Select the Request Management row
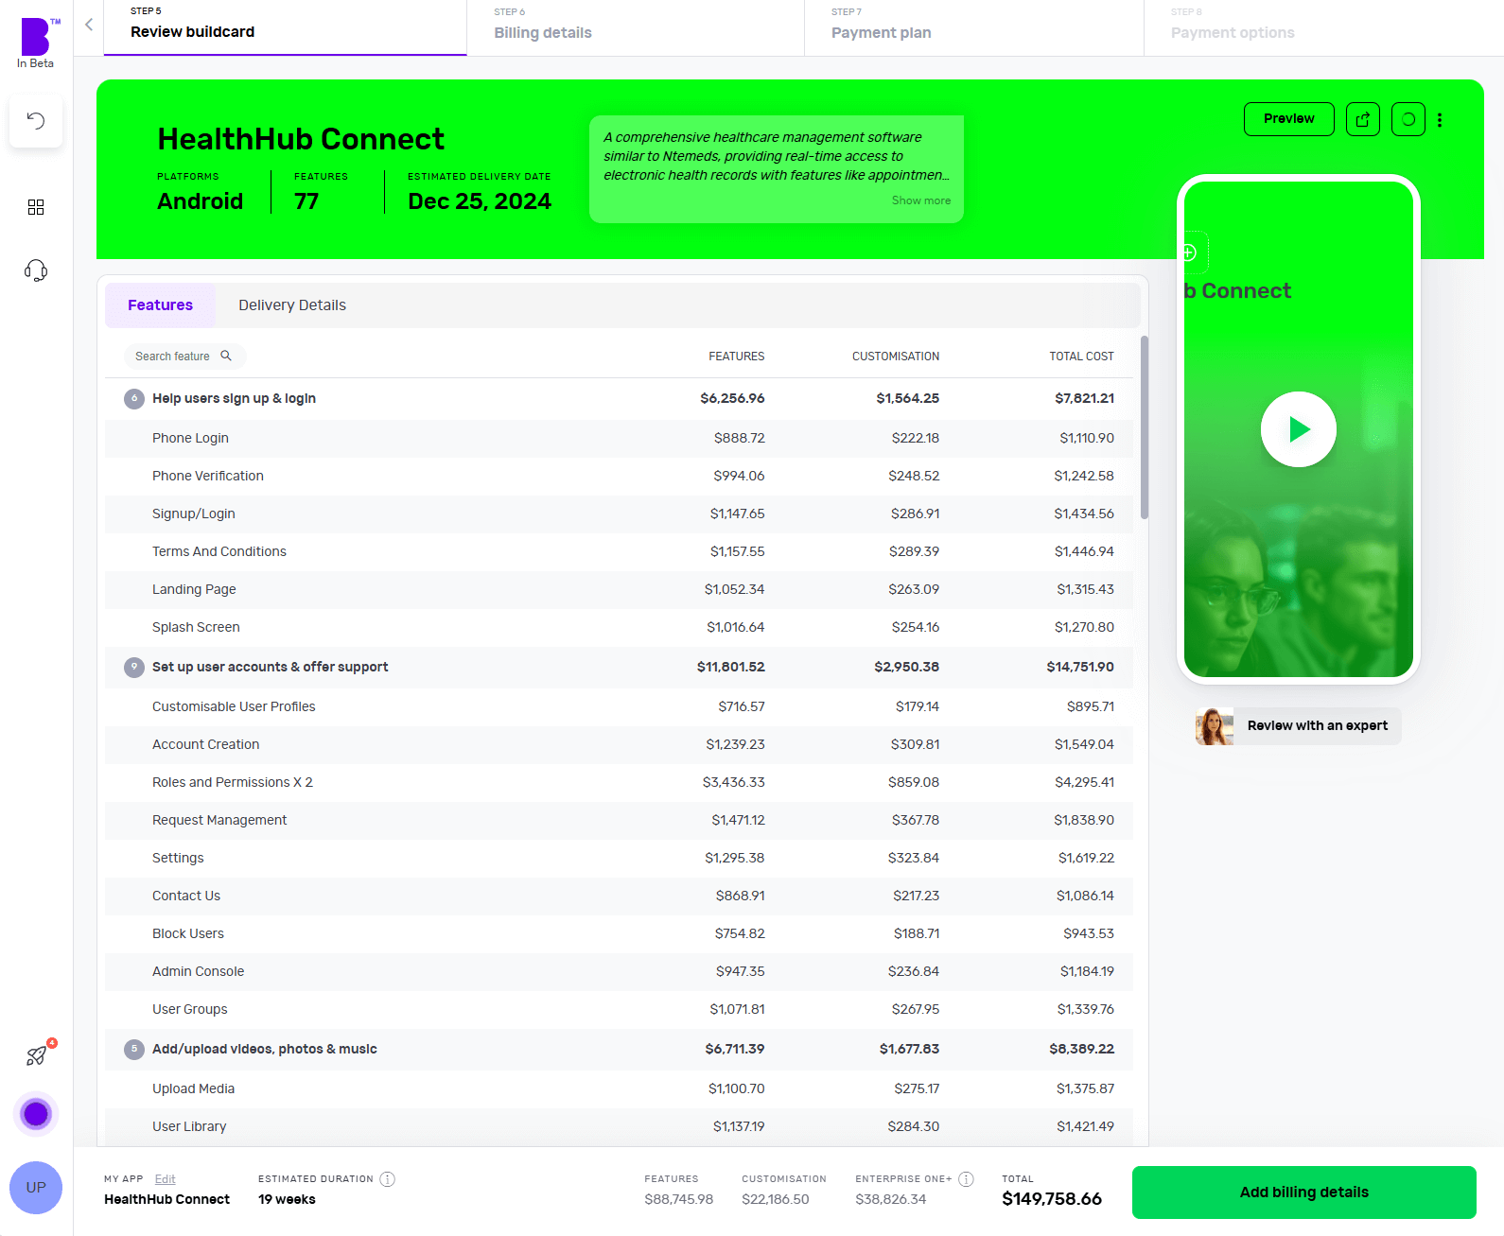 point(619,820)
